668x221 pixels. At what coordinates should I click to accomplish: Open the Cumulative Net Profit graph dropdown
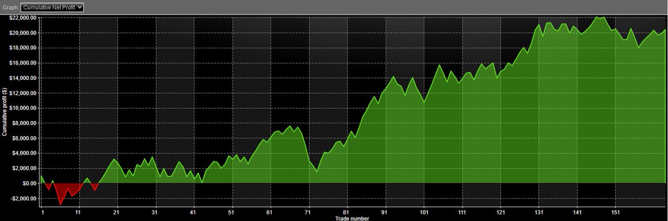pyautogui.click(x=52, y=7)
